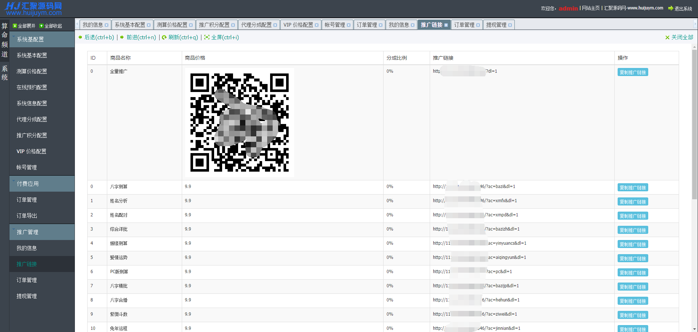698x332 pixels.
Task: Click the 全量推广 QR code image
Action: coord(240,123)
